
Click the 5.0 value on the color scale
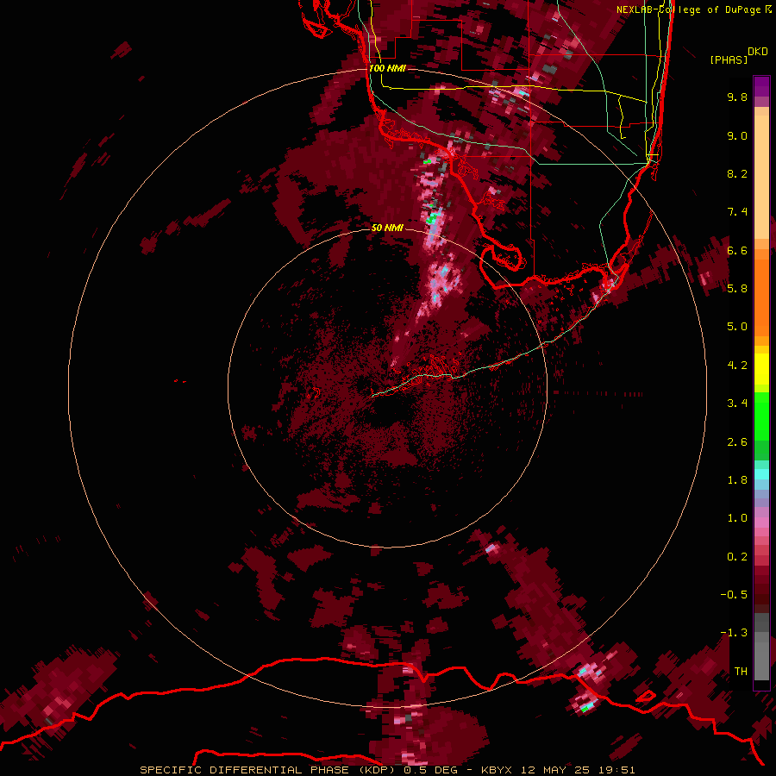tap(737, 327)
